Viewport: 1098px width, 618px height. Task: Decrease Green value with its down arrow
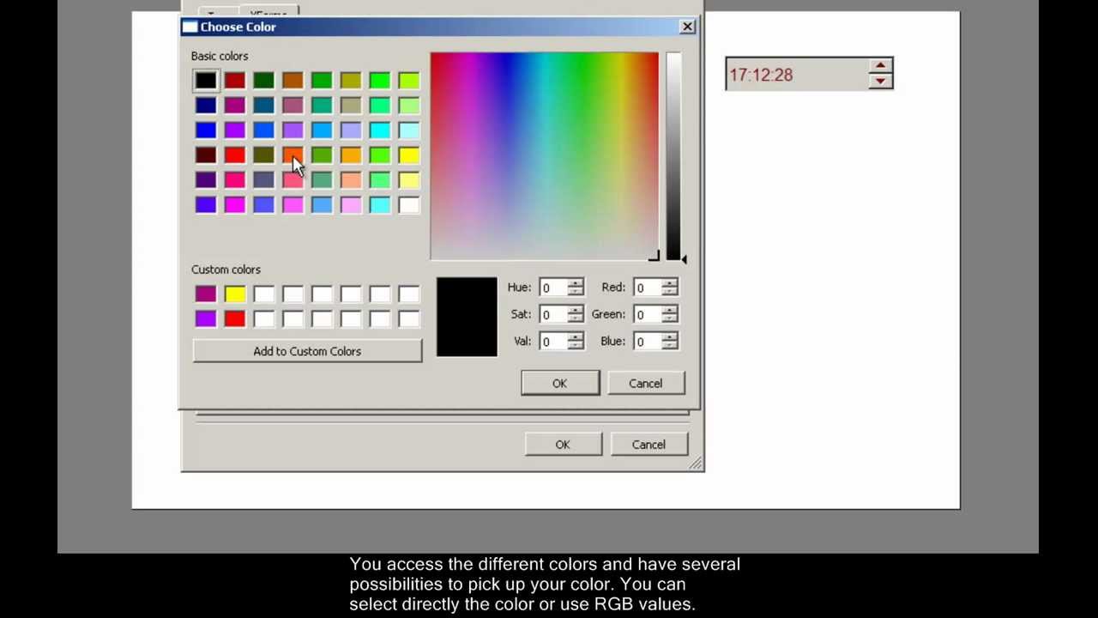670,318
